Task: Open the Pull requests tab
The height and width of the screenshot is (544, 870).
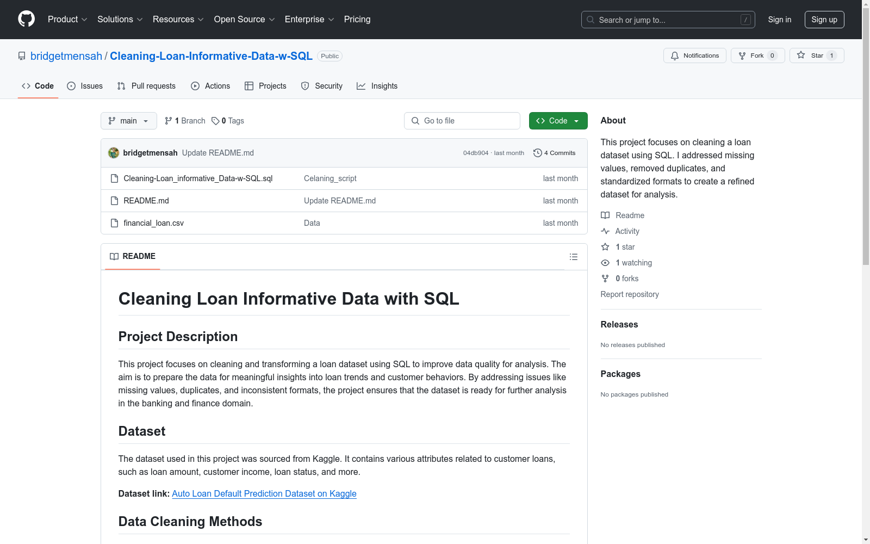Action: tap(147, 86)
